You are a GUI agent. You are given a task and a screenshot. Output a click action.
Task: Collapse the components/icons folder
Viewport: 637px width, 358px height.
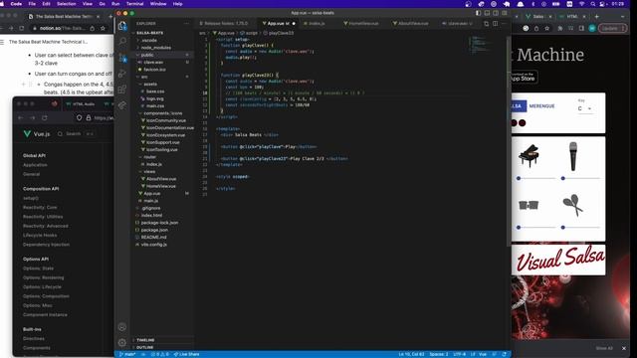(x=162, y=113)
